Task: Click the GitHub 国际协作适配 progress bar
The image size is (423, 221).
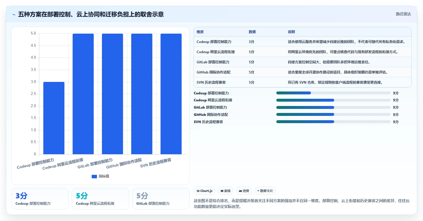Action: pos(333,114)
